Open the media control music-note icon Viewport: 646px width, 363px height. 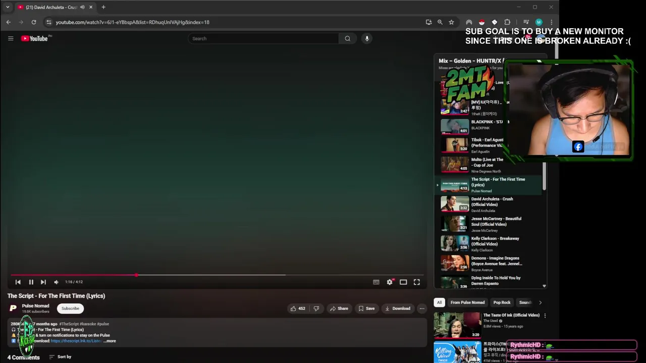(526, 22)
